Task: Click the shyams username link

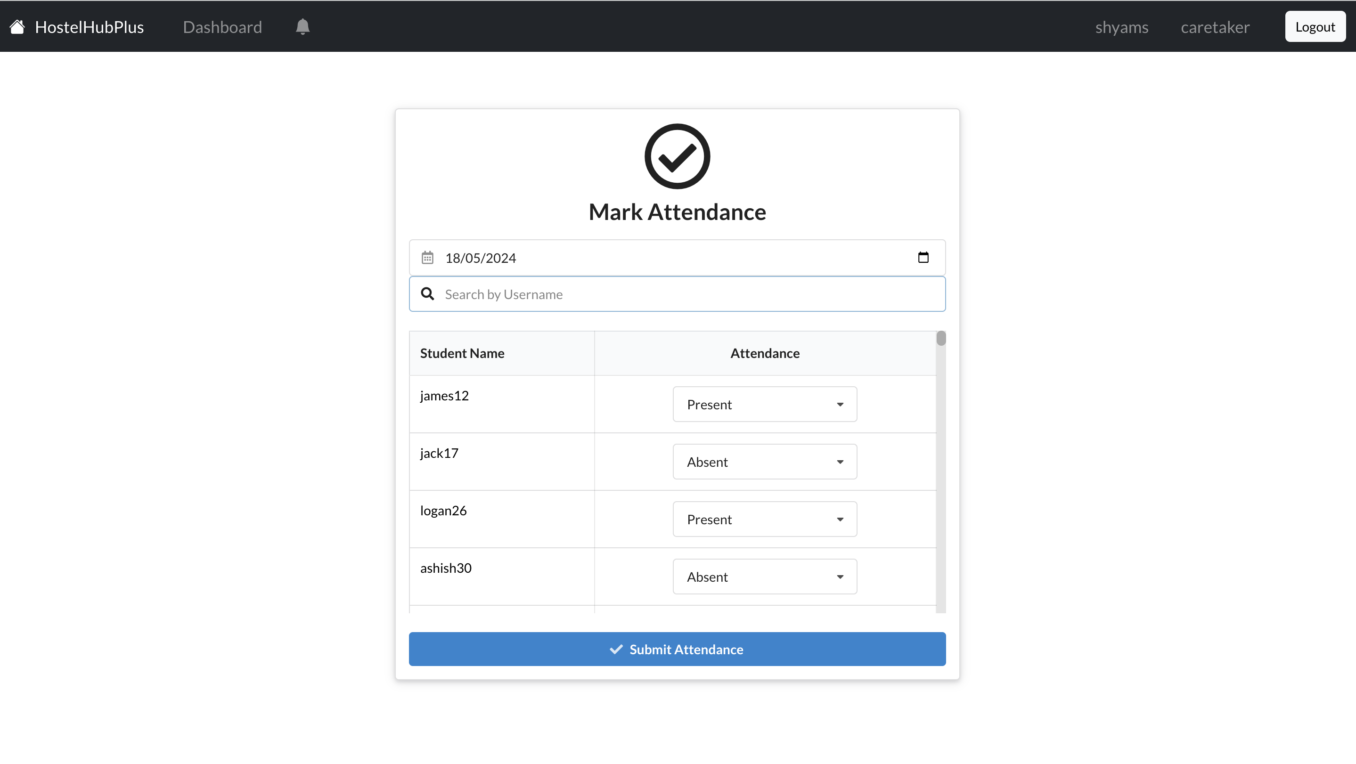Action: [1121, 27]
